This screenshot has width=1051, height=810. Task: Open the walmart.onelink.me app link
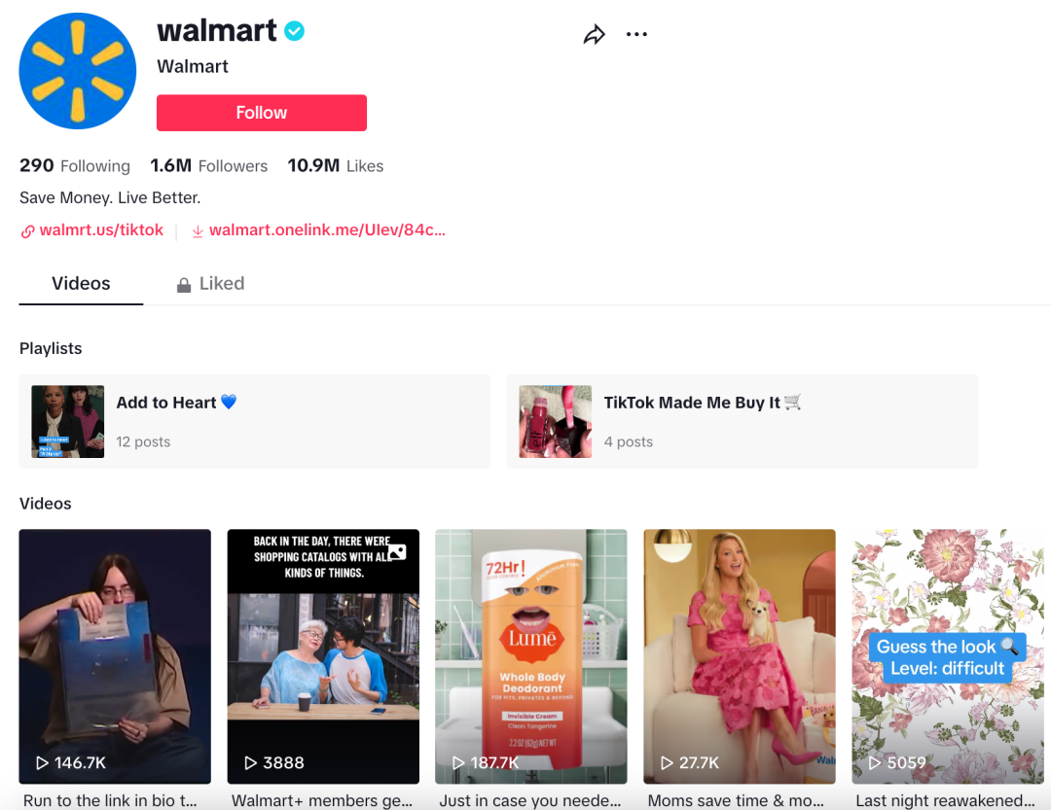[327, 229]
